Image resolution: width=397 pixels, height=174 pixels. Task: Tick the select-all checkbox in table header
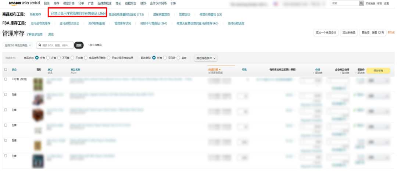coord(6,70)
